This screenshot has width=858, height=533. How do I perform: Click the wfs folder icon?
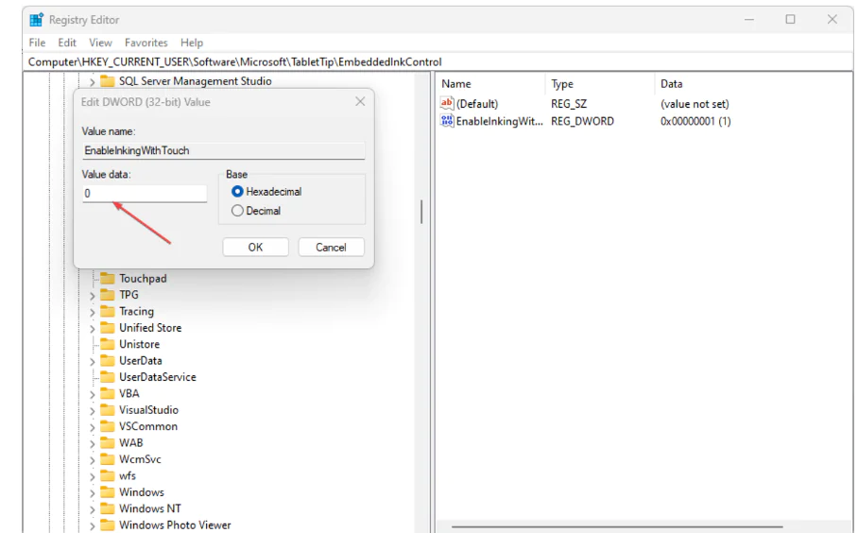(108, 475)
